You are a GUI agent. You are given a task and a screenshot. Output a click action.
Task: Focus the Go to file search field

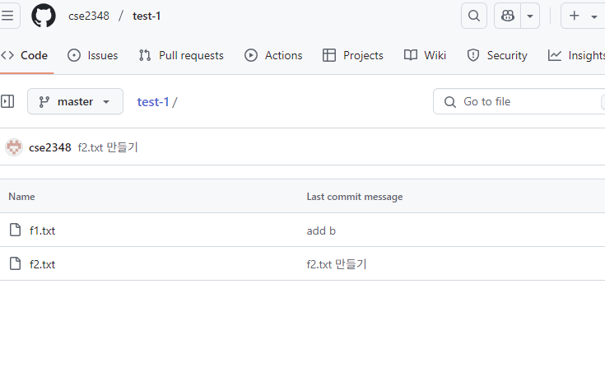pos(519,101)
